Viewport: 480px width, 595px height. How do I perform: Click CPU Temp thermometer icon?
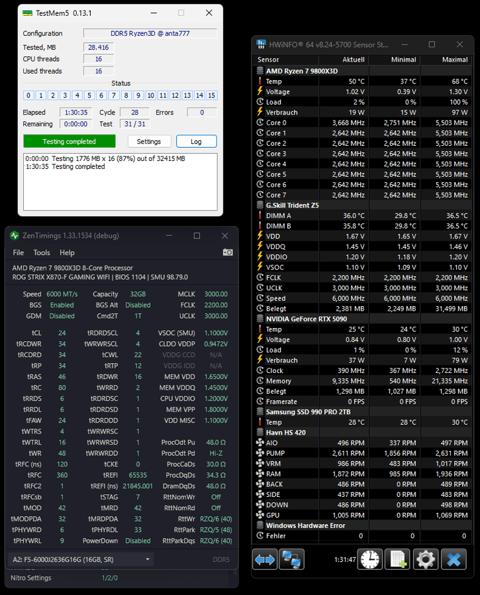(x=260, y=81)
